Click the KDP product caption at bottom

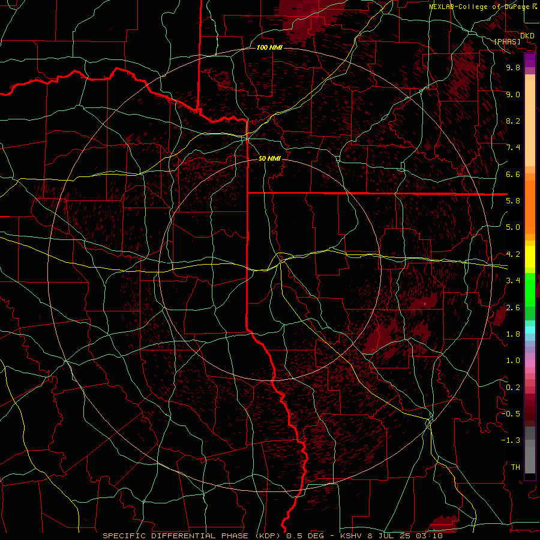click(x=273, y=536)
